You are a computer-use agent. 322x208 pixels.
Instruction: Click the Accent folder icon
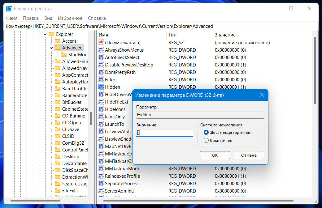click(58, 41)
